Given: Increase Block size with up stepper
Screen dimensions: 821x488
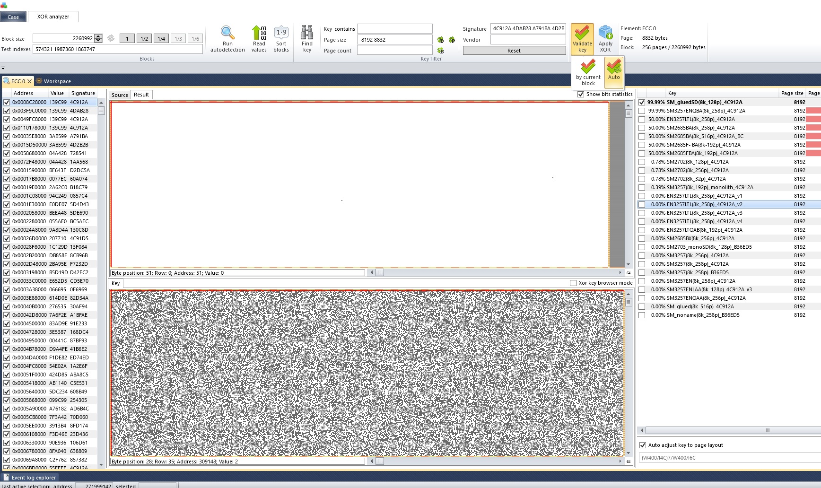Looking at the screenshot, I should point(98,36).
